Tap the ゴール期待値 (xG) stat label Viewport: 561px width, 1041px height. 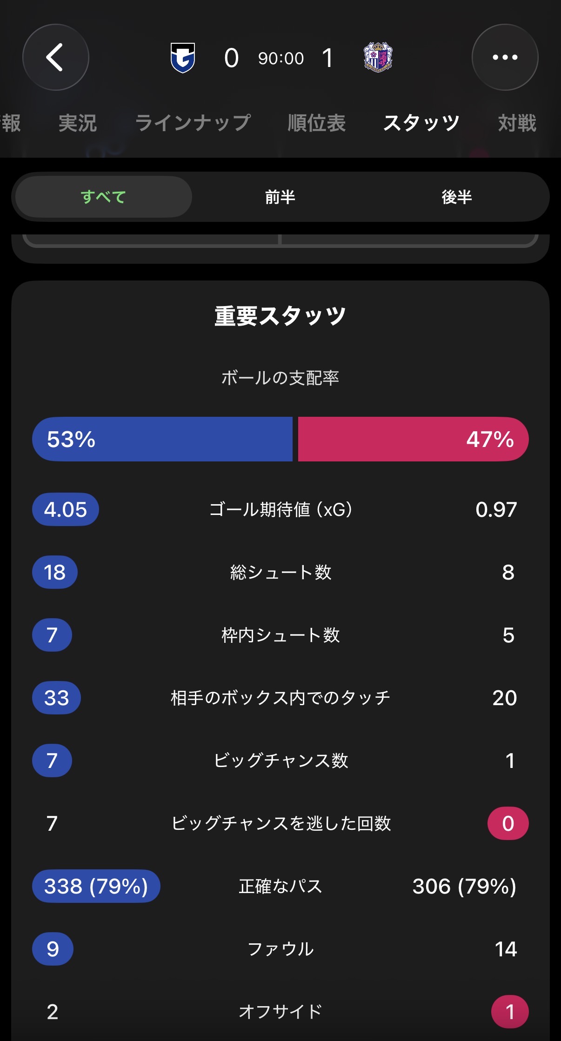click(280, 509)
